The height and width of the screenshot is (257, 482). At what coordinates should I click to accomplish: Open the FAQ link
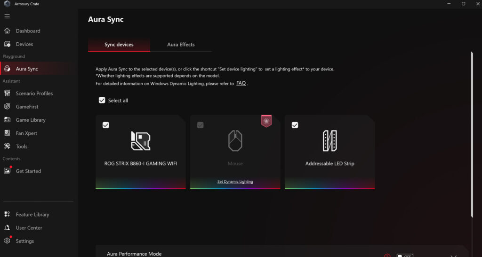[241, 84]
